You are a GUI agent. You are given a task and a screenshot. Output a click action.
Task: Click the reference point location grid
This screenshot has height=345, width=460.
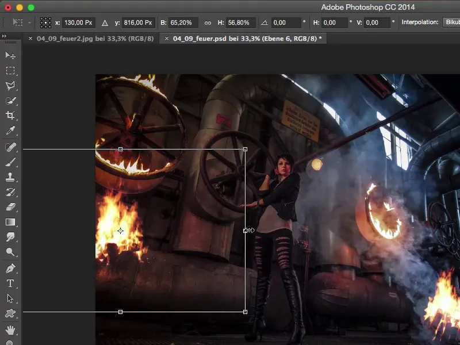click(x=45, y=22)
